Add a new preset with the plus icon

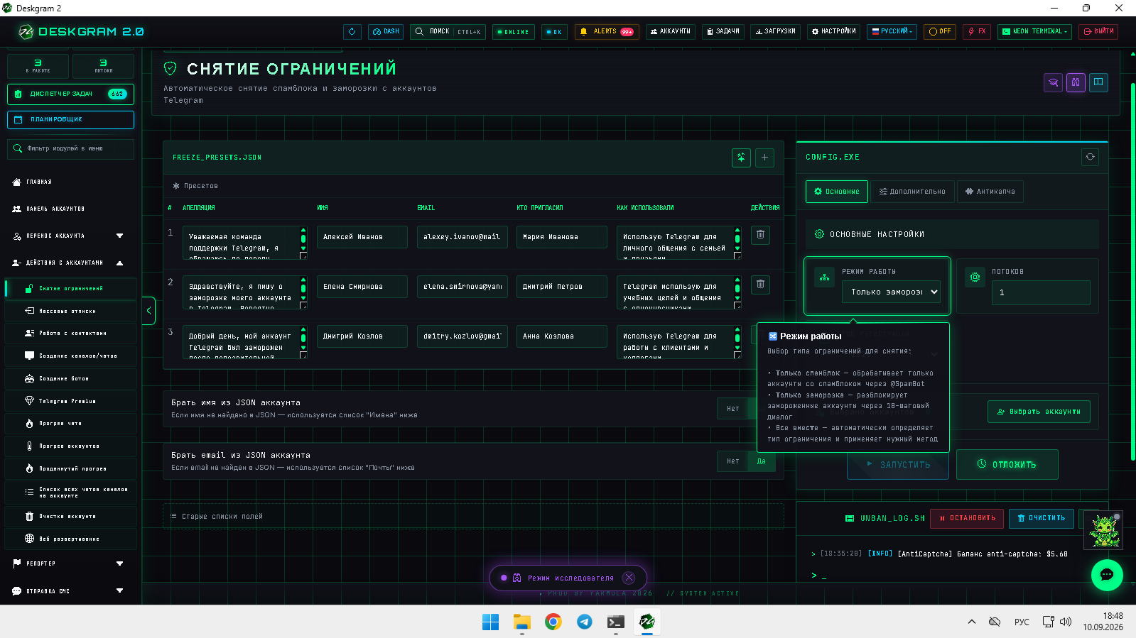pos(764,158)
